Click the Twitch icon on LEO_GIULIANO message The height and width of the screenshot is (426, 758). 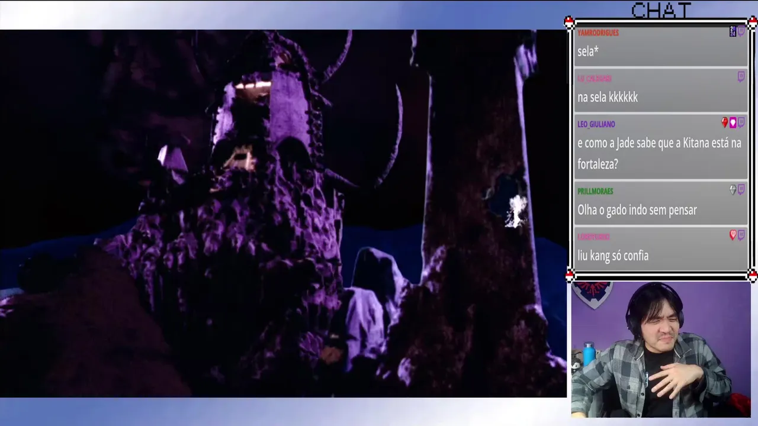point(741,122)
